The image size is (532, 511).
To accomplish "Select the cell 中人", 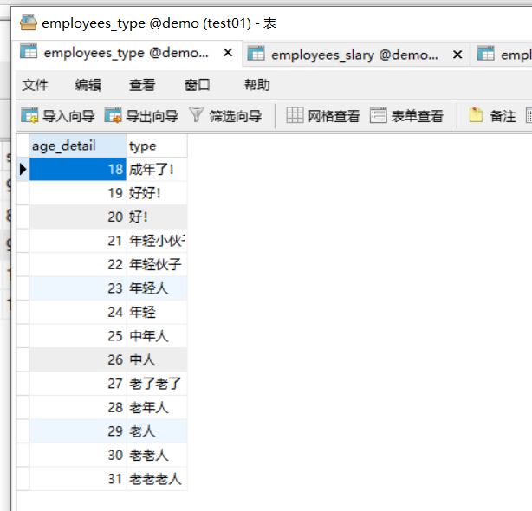I will (x=157, y=359).
